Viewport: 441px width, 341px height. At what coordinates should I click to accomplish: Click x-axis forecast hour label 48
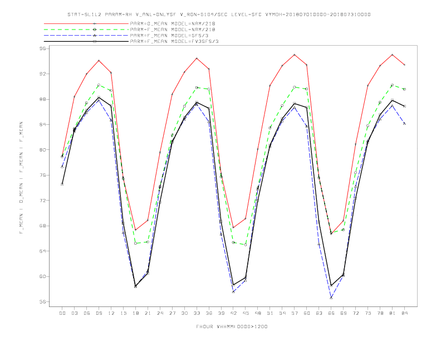(258, 313)
